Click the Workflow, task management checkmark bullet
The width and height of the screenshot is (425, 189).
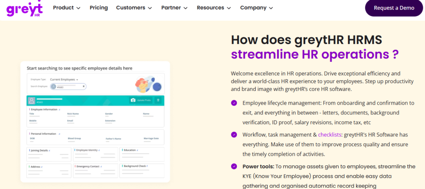click(234, 135)
